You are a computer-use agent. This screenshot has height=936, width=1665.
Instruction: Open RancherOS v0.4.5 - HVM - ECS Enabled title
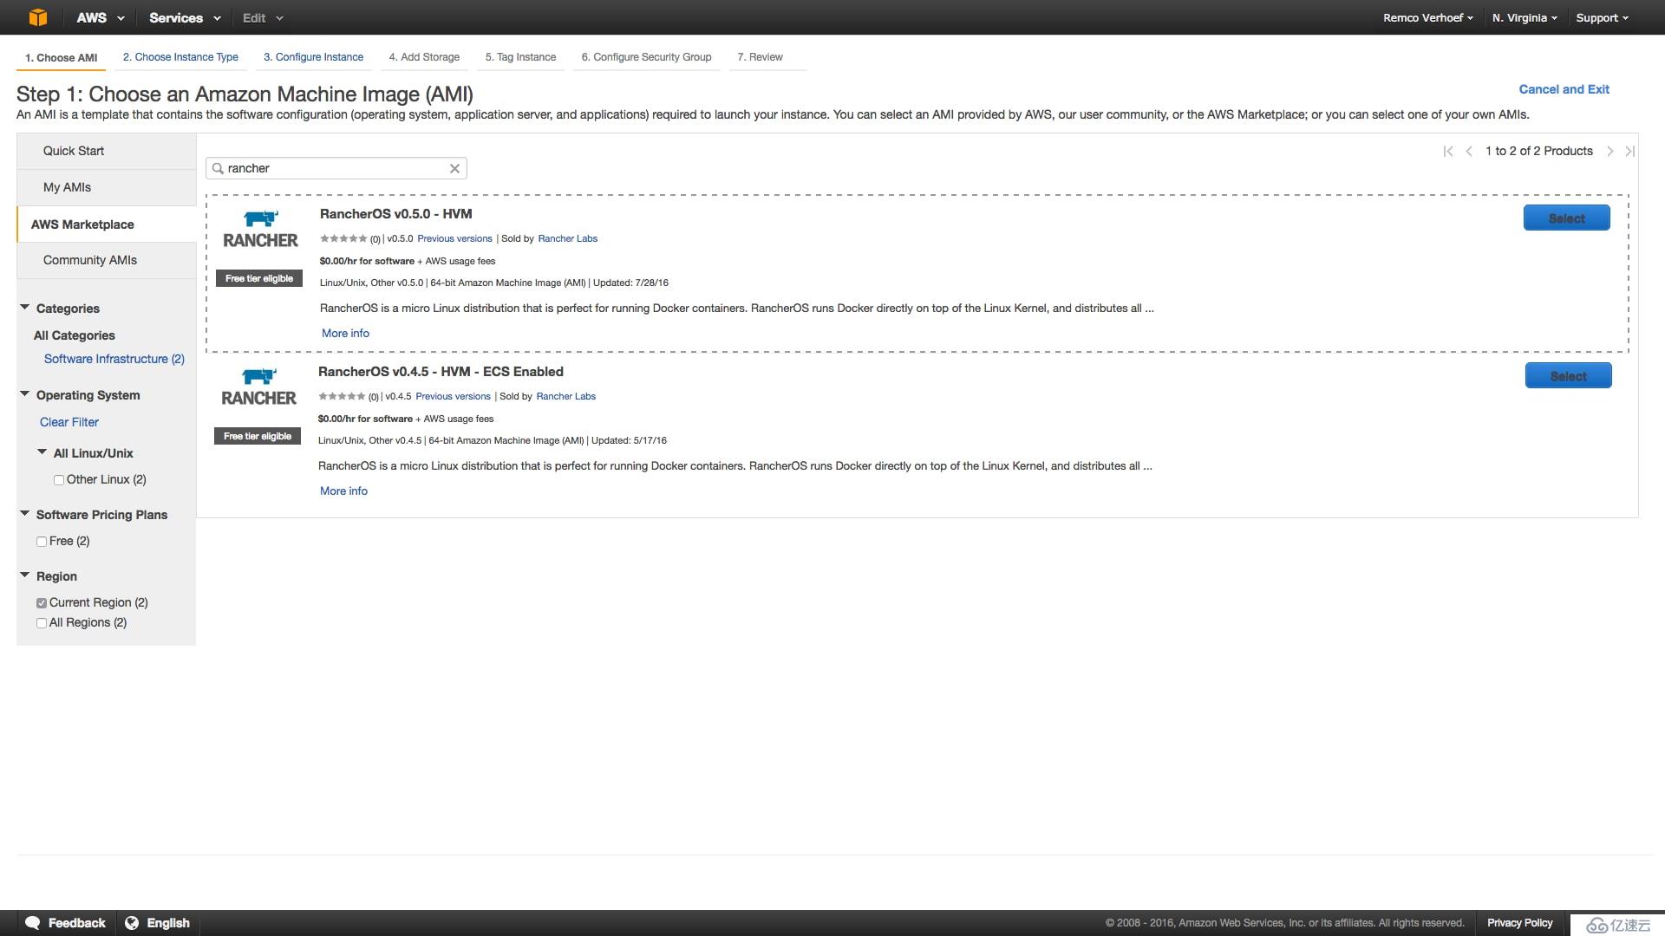pos(441,372)
